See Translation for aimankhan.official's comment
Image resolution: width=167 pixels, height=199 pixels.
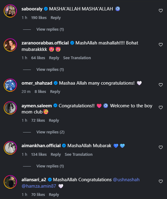(79, 155)
